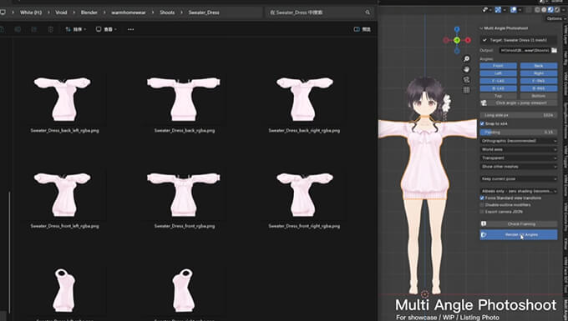Image resolution: width=568 pixels, height=321 pixels.
Task: Open selectability and visibility icon in header
Action: click(x=485, y=10)
